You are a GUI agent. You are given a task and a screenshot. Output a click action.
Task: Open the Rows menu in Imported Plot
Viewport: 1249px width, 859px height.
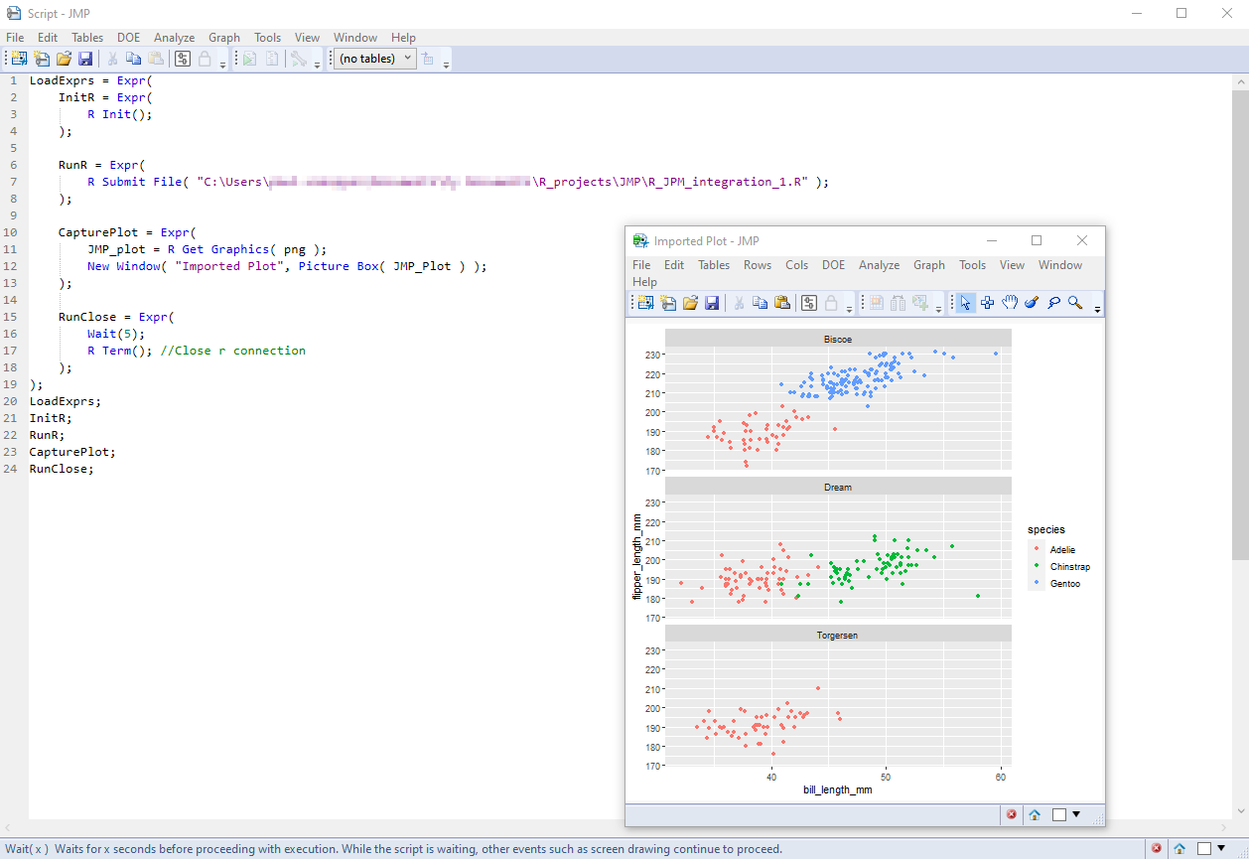[x=758, y=265]
